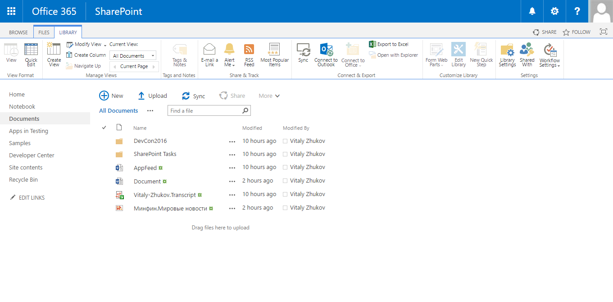Open the Recycle Bin link
This screenshot has width=613, height=302.
point(23,179)
